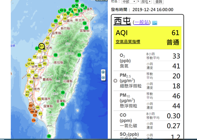
Task: Click the yellow 74 marker
Action: [32, 72]
